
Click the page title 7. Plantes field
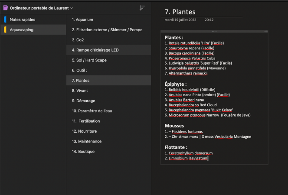tap(202, 12)
